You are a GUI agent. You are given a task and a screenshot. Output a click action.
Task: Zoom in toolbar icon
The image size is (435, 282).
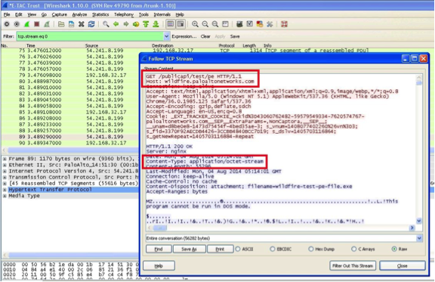[195, 24]
